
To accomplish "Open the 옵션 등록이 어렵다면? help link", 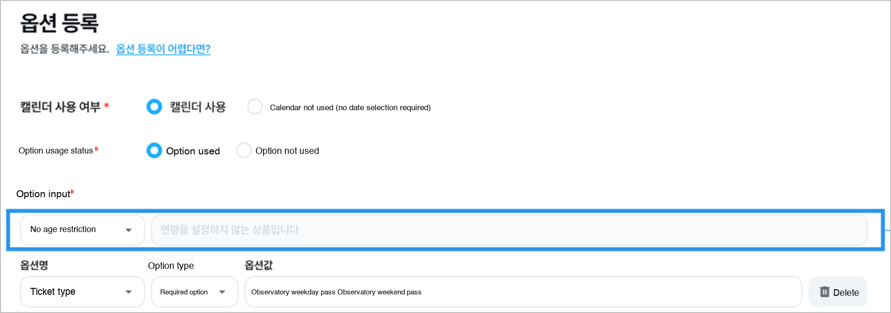I will 163,49.
